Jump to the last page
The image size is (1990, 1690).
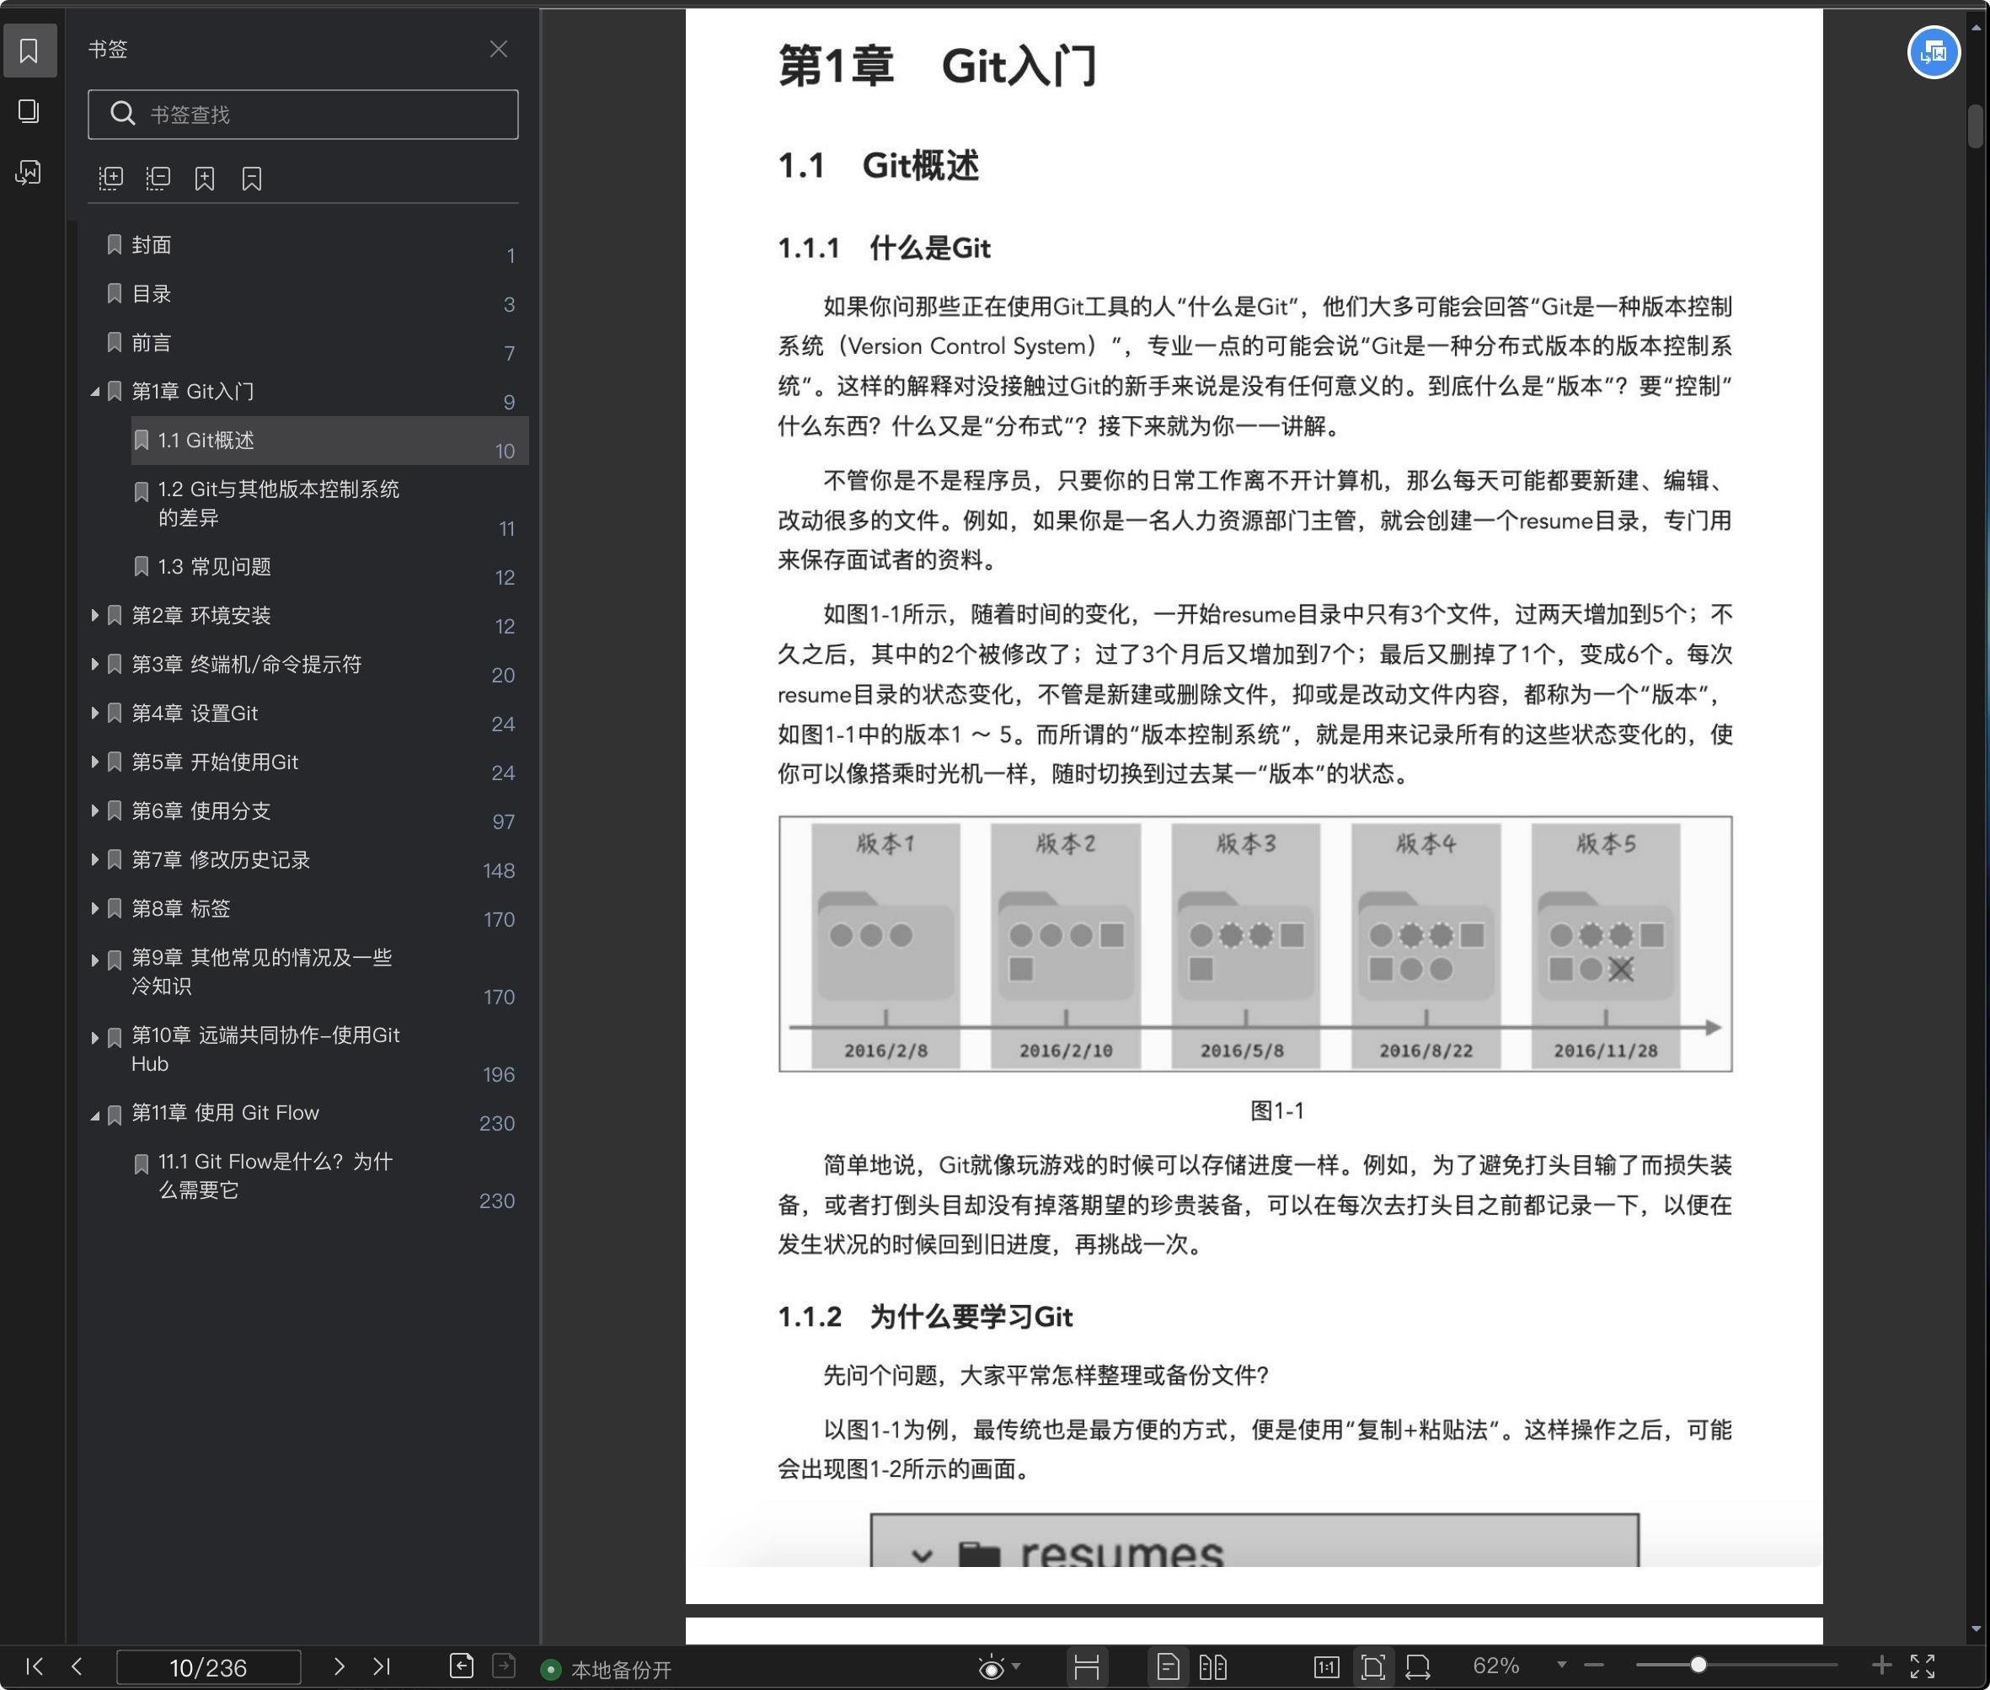click(x=382, y=1667)
